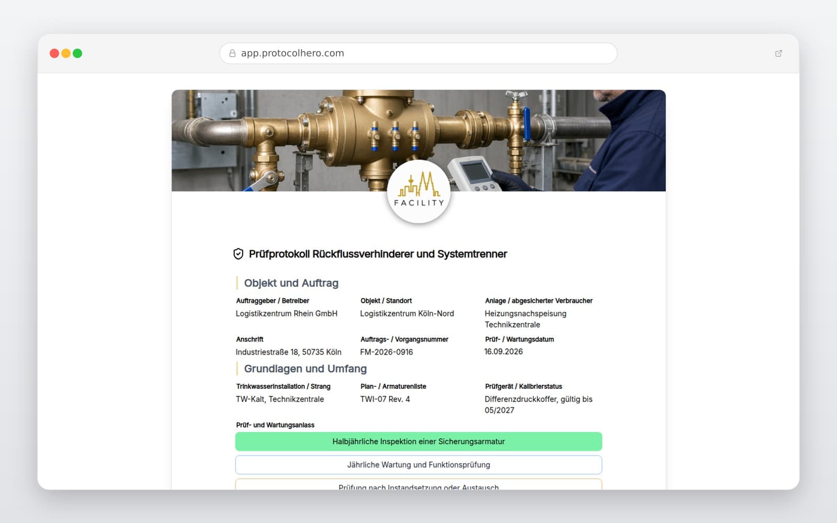This screenshot has width=837, height=523.
Task: Select Halbjährliche Inspektion einer Sicherungsarmatur option
Action: tap(418, 441)
